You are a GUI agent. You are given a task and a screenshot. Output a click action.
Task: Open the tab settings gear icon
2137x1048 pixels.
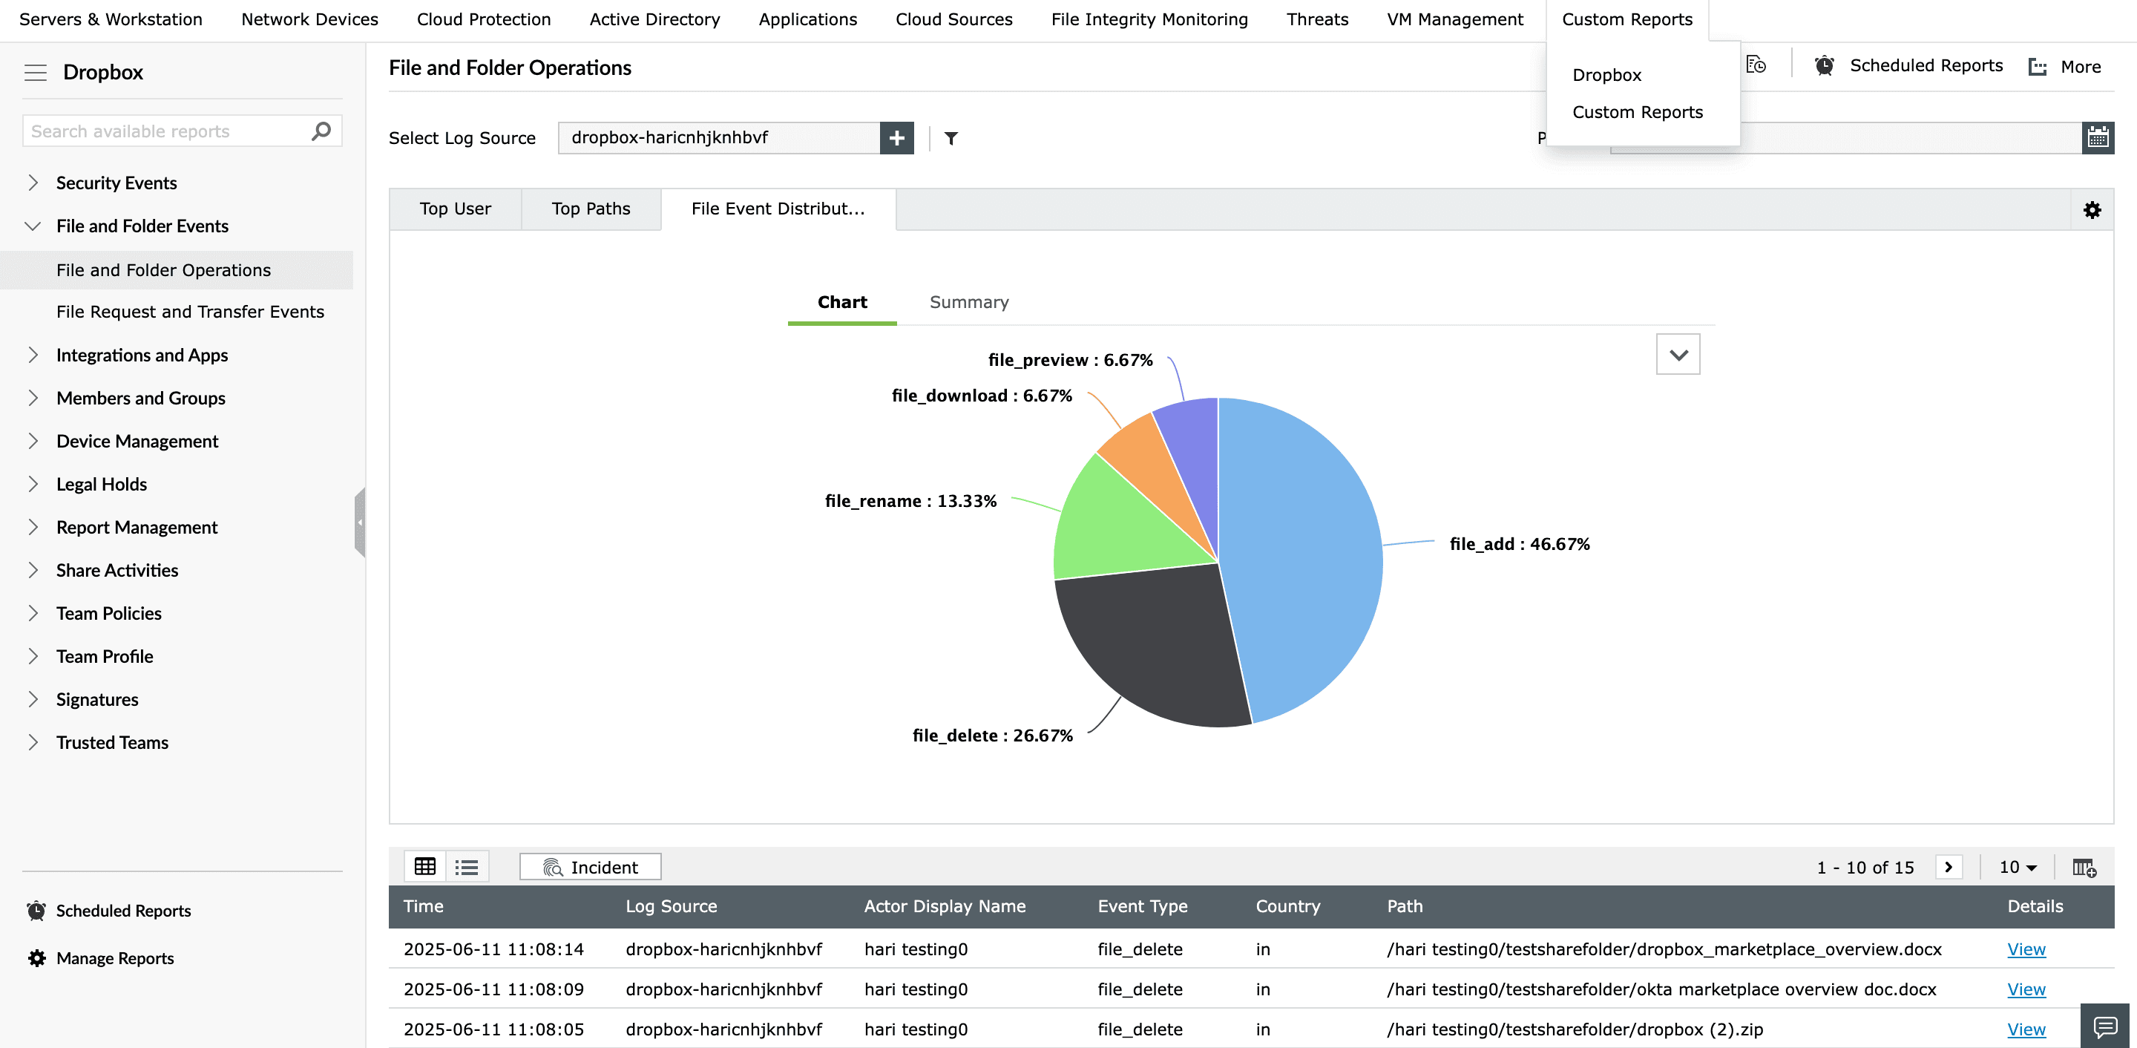pyautogui.click(x=2092, y=210)
